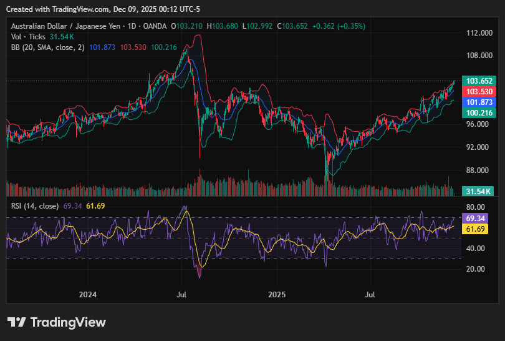Select the teal 100.216 lower band tag
The width and height of the screenshot is (505, 341).
coord(479,112)
